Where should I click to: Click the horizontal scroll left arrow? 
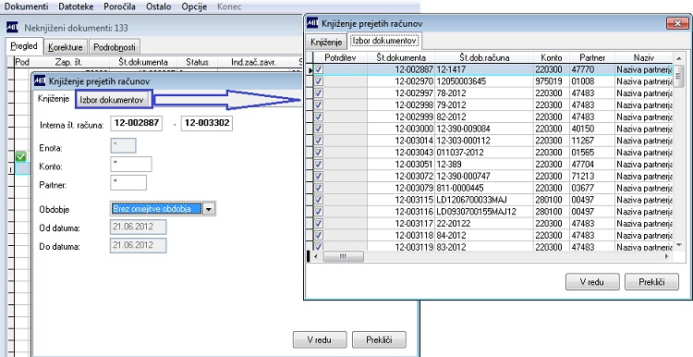316,256
